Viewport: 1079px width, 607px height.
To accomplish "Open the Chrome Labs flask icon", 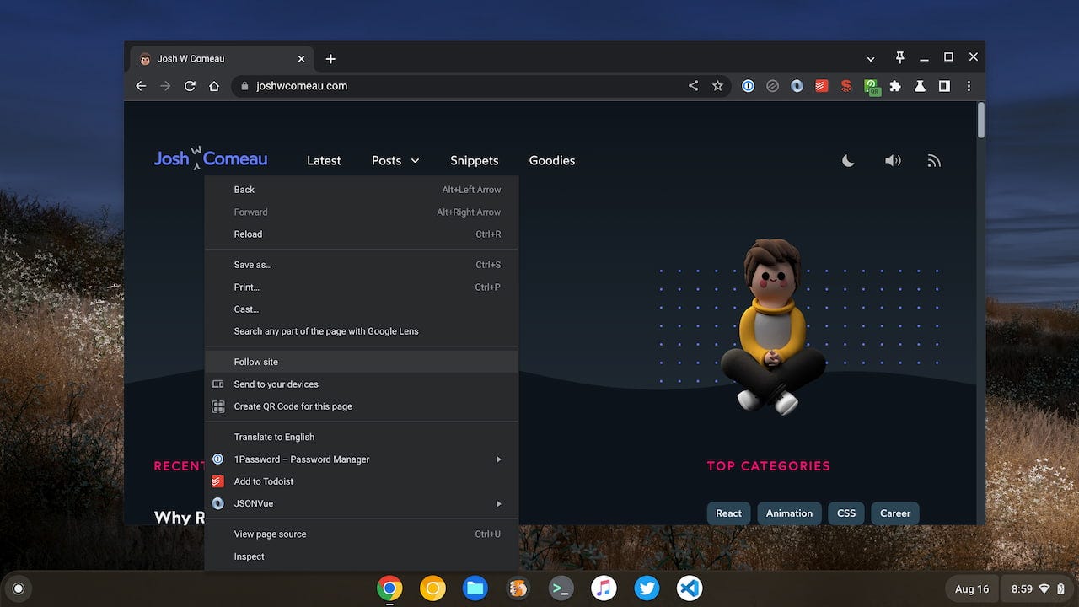I will tap(920, 86).
